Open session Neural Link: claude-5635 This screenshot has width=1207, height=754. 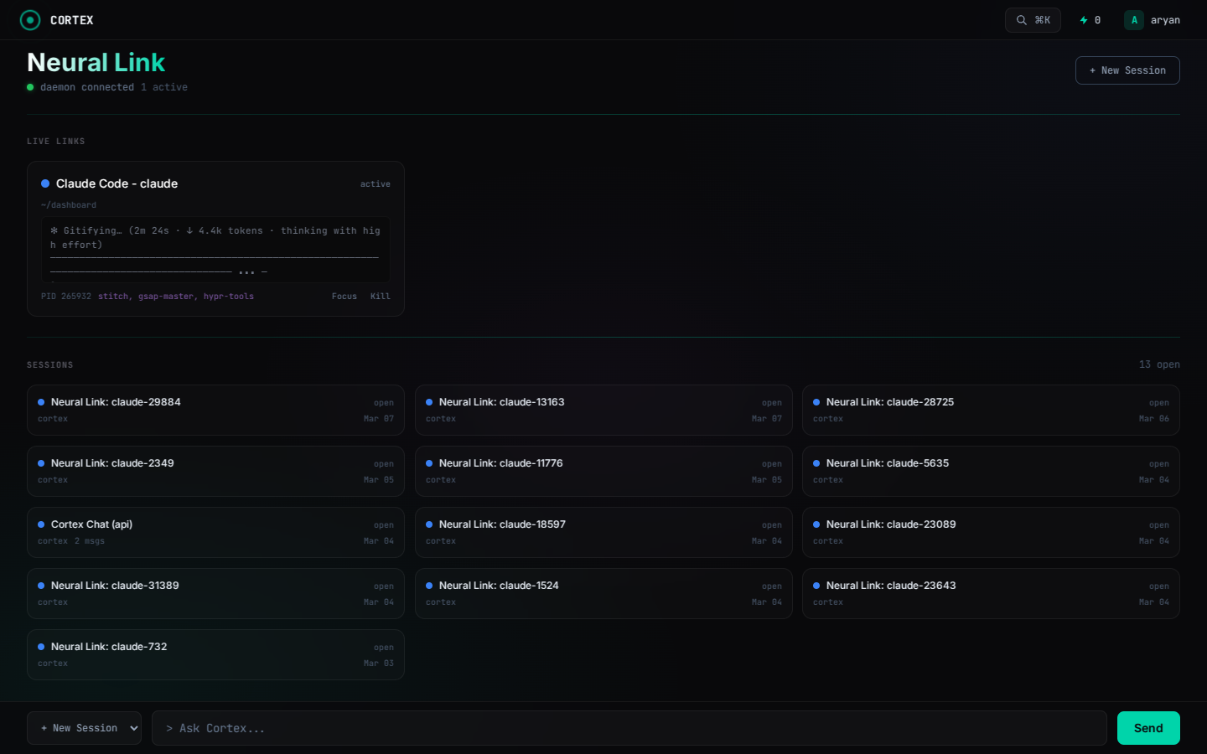pos(991,471)
